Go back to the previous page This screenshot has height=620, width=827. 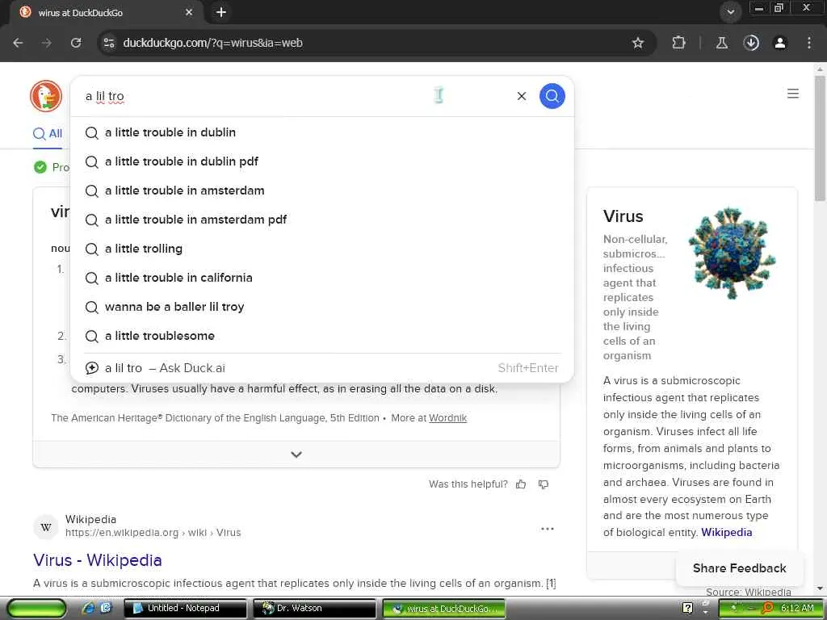pyautogui.click(x=18, y=43)
